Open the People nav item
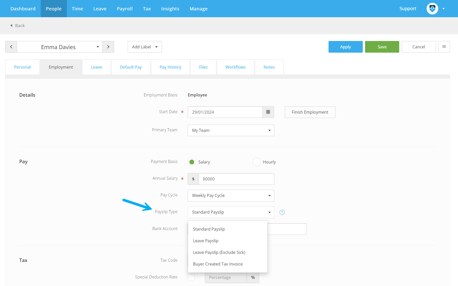 pyautogui.click(x=54, y=9)
